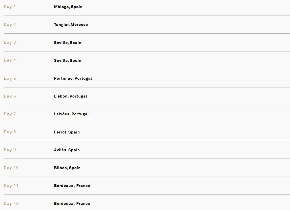Click the Day 1 label
290x210 pixels.
click(x=10, y=7)
